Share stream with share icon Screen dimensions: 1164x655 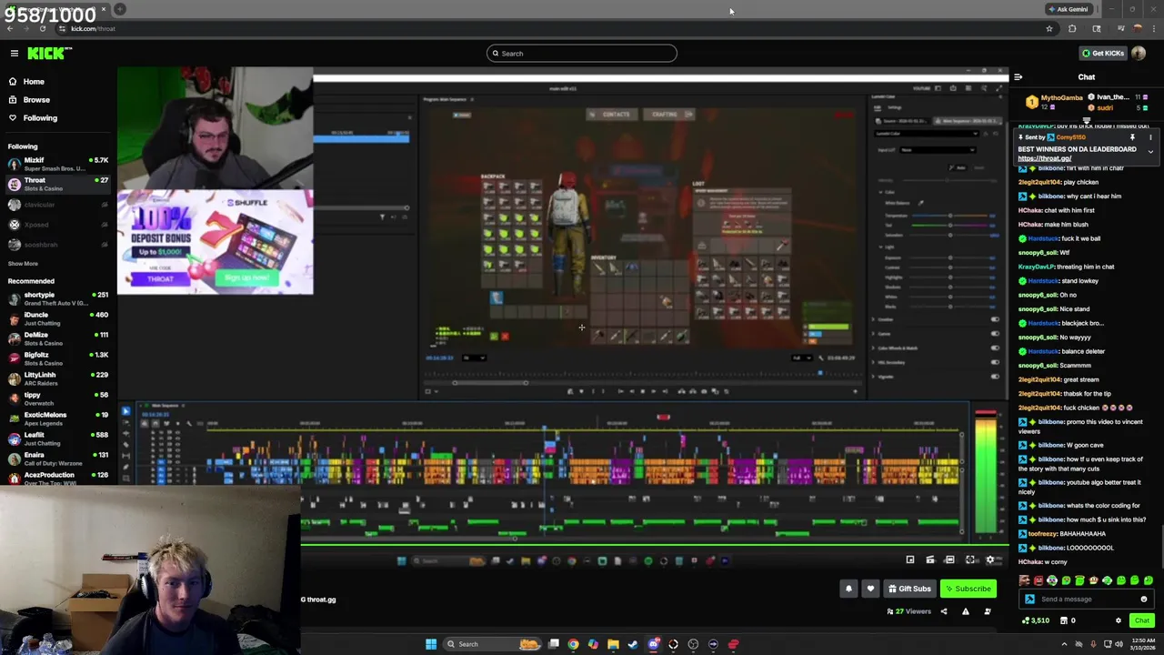tap(943, 611)
